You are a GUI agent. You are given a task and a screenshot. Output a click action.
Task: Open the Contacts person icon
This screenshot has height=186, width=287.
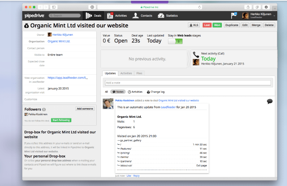click(136, 16)
